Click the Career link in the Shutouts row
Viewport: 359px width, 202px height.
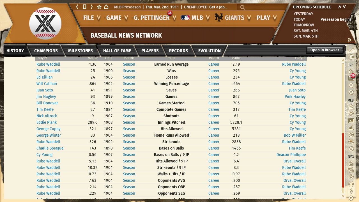[x=214, y=116]
